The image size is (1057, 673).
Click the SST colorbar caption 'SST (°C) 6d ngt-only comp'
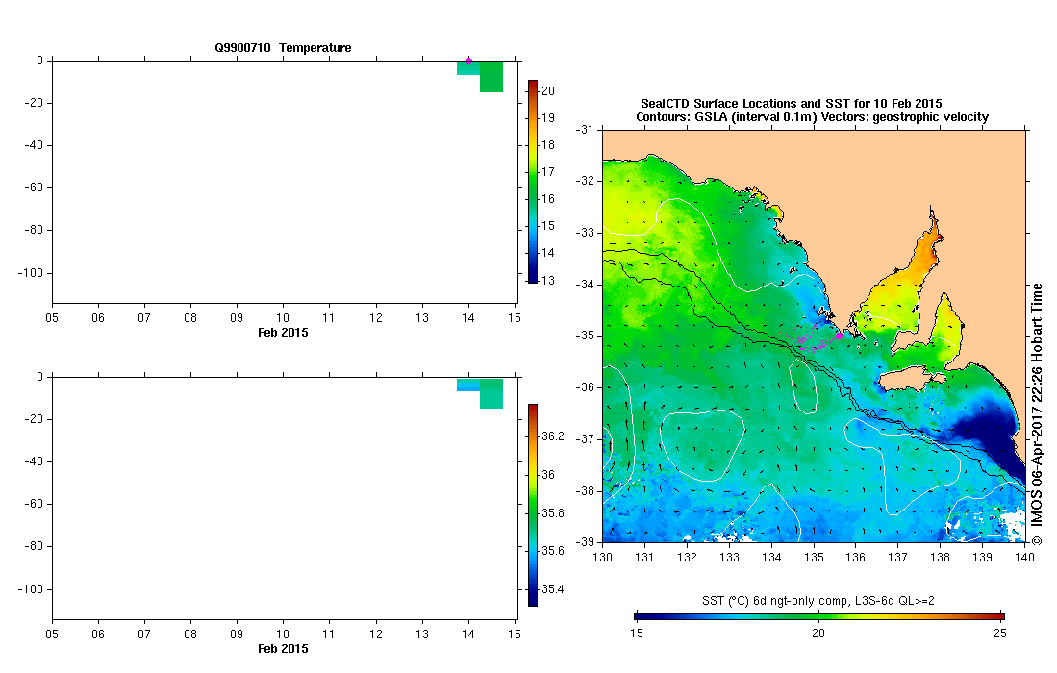[818, 600]
